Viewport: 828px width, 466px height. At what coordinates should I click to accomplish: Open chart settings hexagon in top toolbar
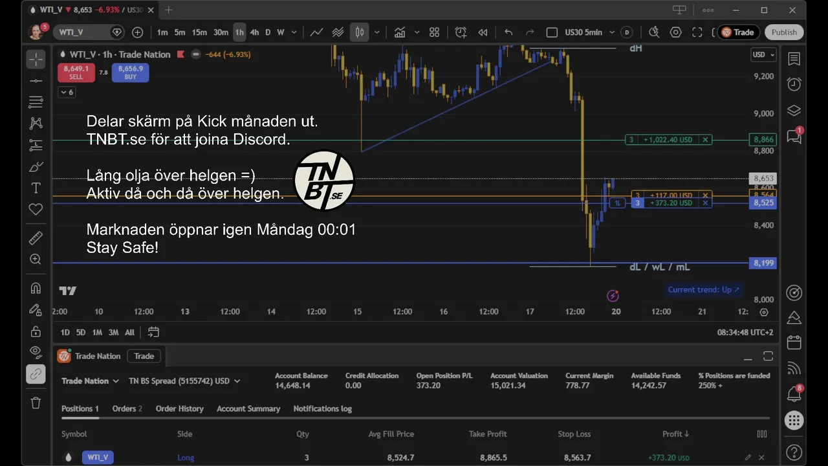[675, 32]
